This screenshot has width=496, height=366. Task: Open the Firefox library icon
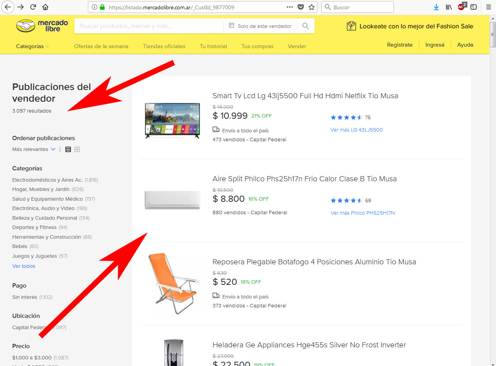[449, 7]
